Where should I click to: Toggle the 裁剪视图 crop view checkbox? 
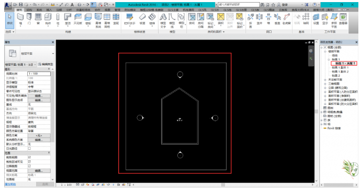point(29,157)
